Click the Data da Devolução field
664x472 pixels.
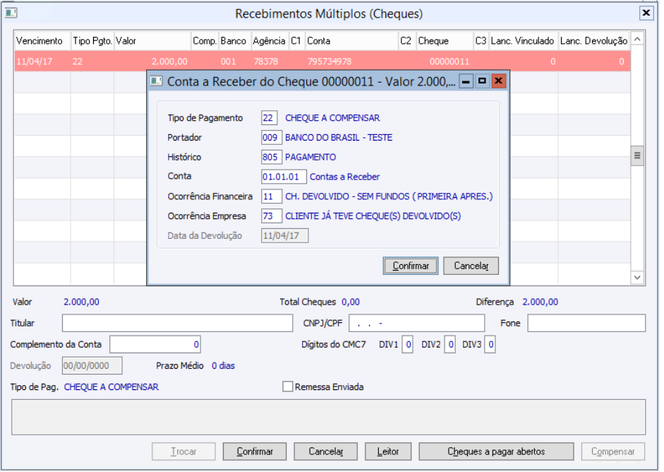click(284, 235)
